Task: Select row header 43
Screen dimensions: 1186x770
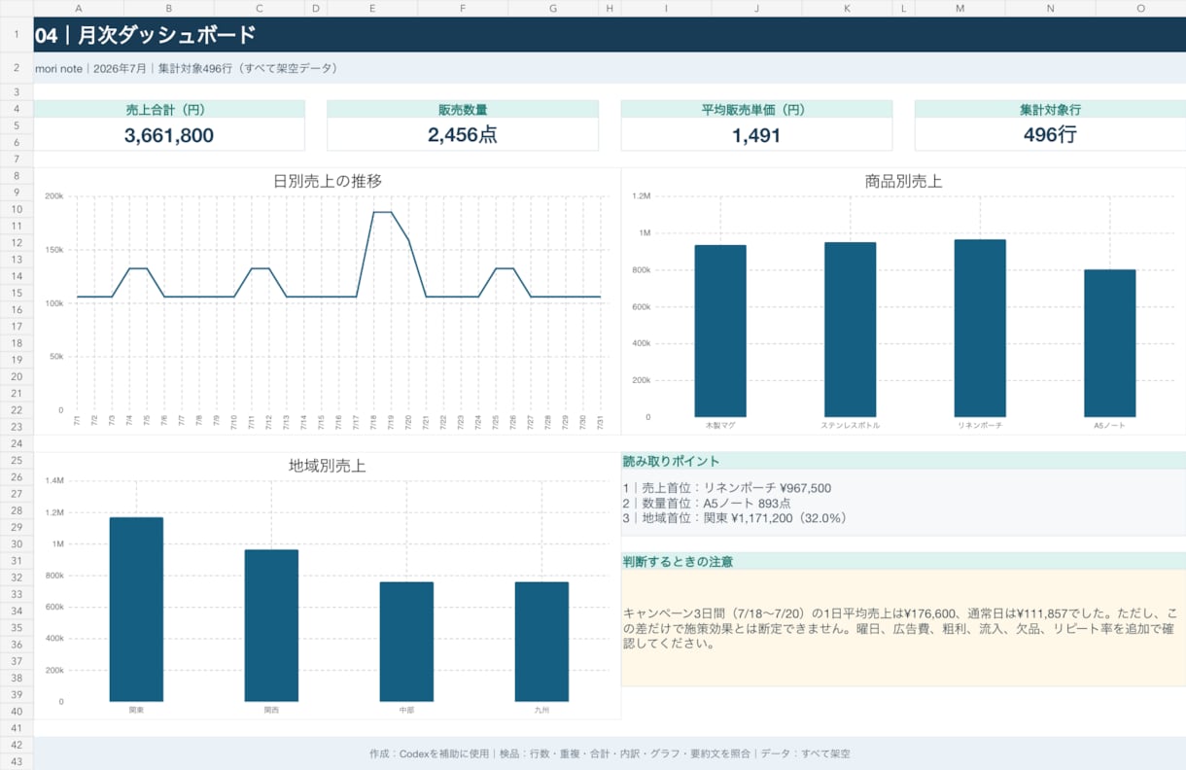Action: (17, 761)
